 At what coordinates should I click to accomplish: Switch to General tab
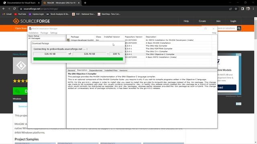click(x=71, y=70)
